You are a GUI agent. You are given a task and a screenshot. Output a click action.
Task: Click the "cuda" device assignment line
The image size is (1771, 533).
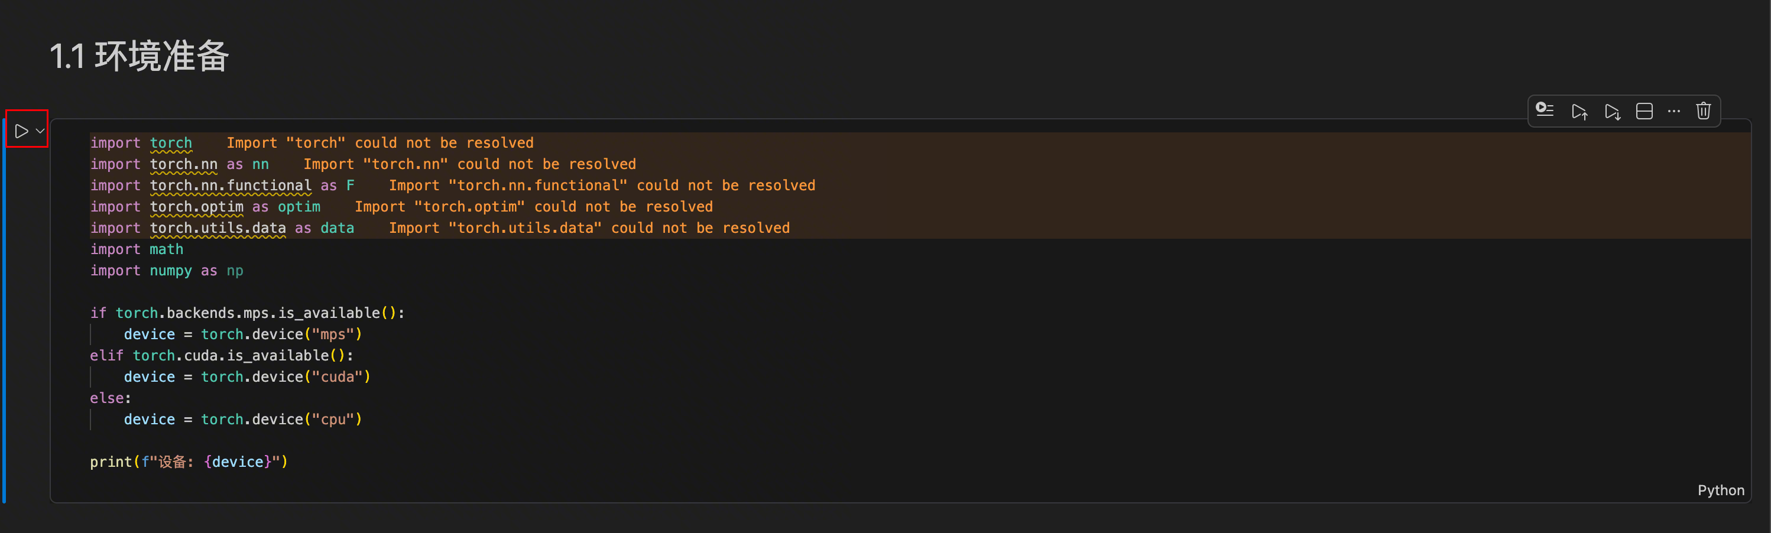pos(247,377)
